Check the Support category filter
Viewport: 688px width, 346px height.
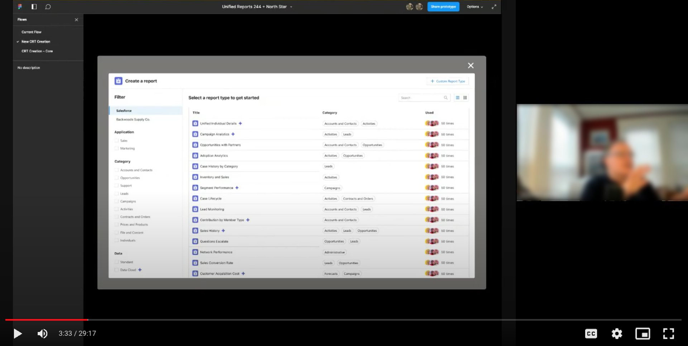point(116,186)
